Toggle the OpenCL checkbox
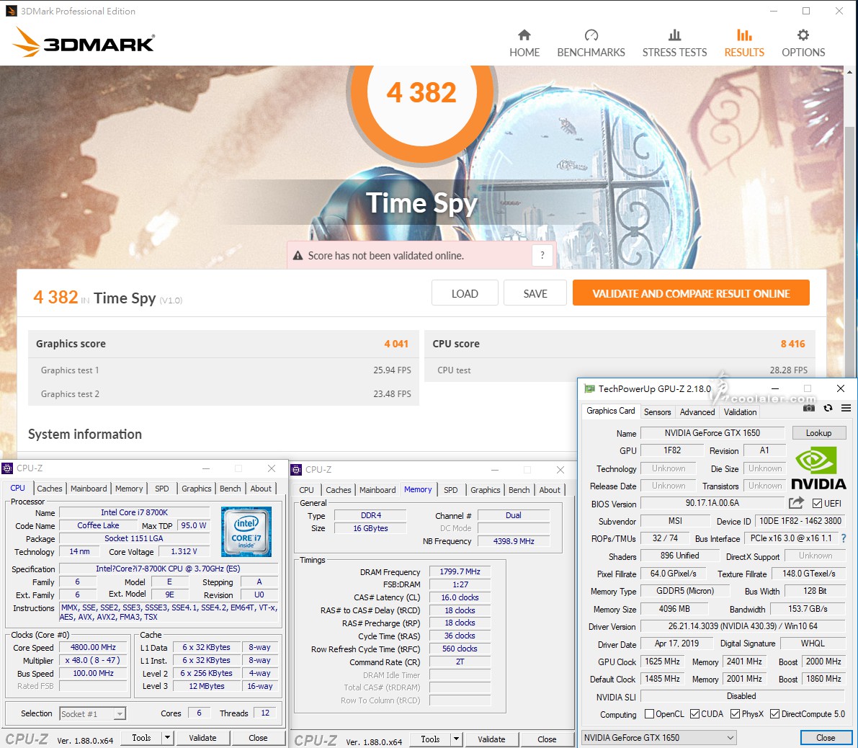 point(649,714)
